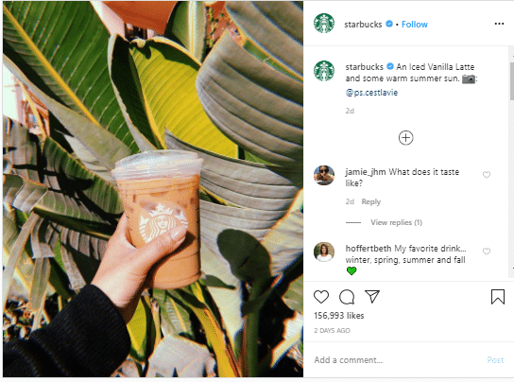Open @ps.cestlavie profile link

coord(371,93)
